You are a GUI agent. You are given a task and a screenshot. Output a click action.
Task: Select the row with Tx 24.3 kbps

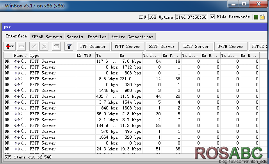pos(135,149)
